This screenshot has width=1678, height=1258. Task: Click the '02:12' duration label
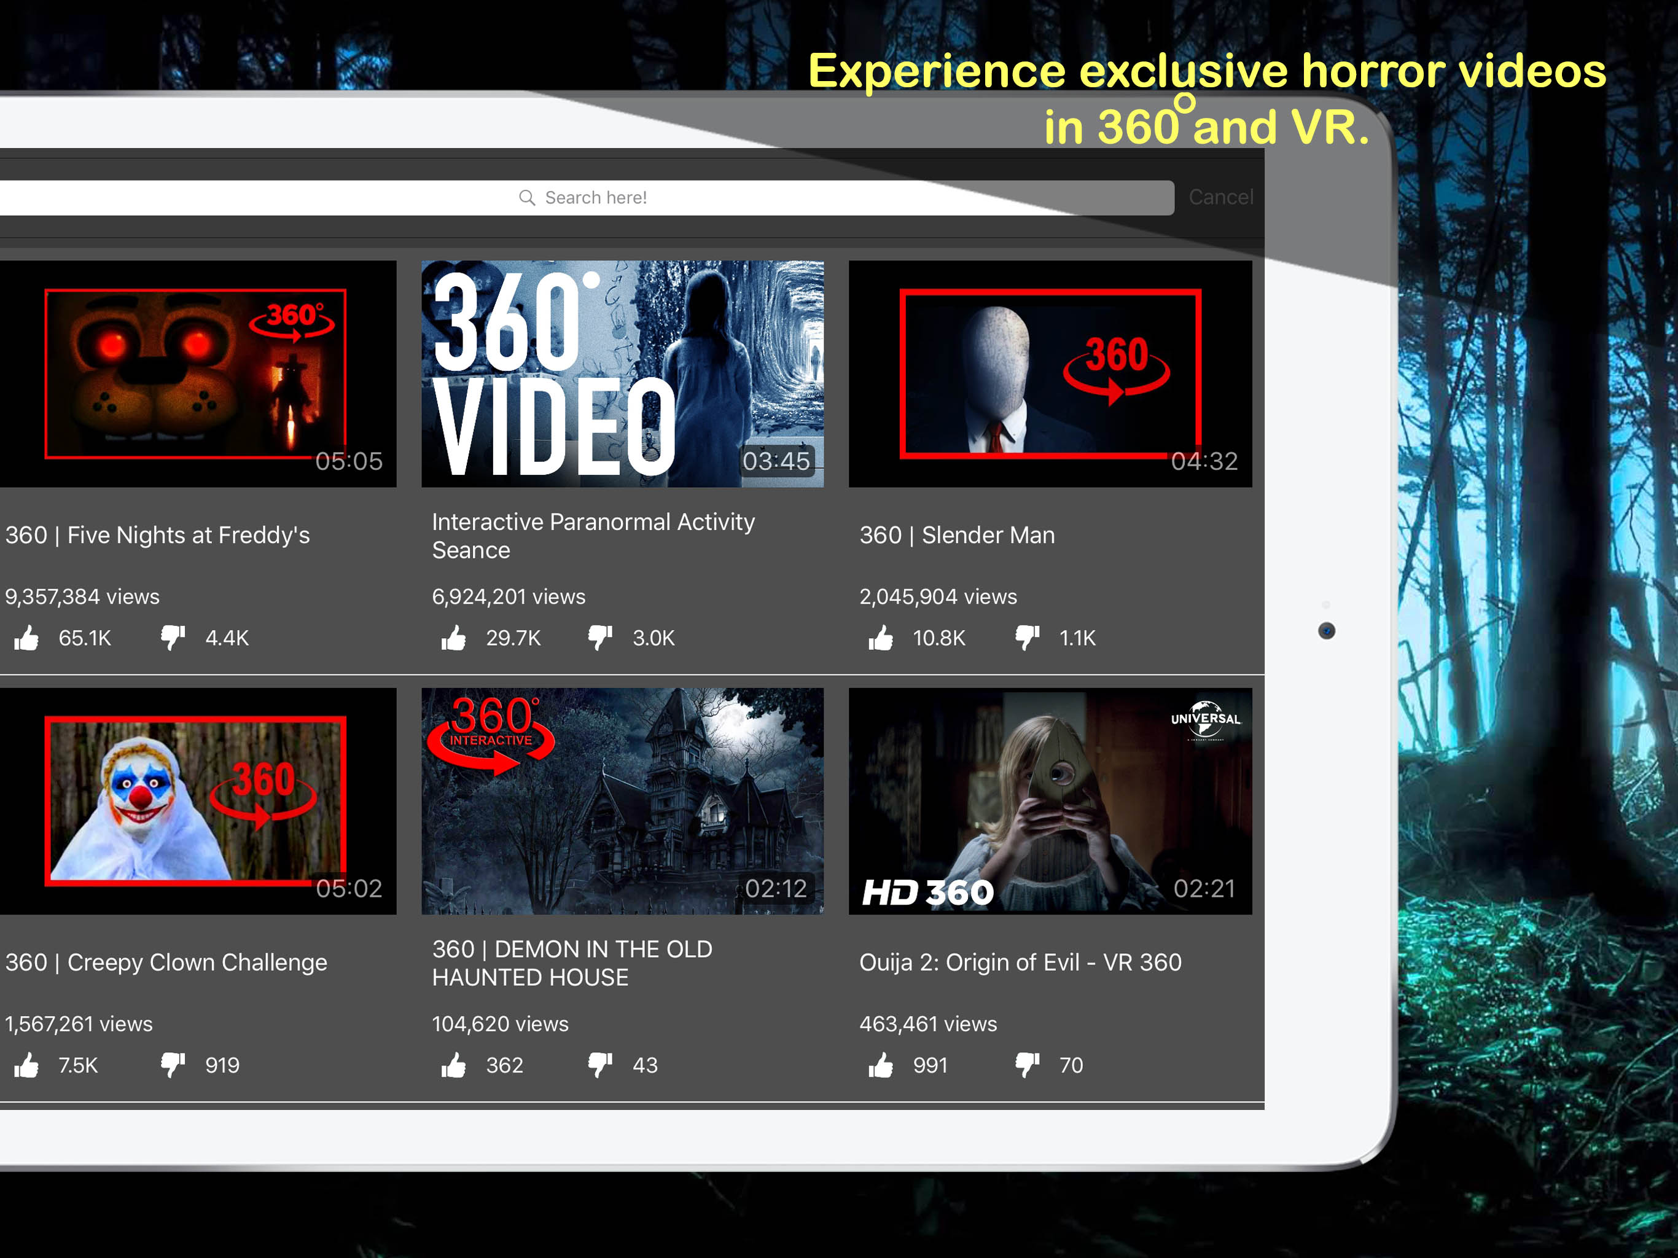[x=776, y=888]
